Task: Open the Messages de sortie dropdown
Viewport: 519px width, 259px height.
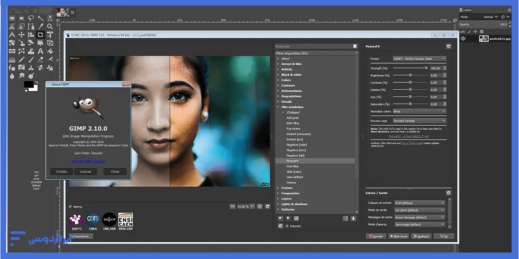Action: tap(420, 217)
